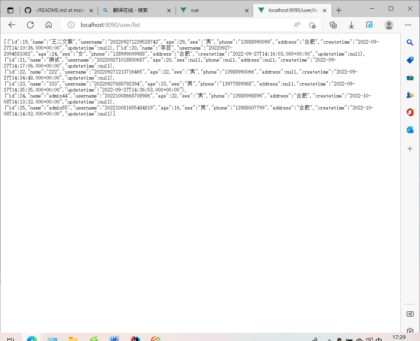Close the README.md at main tab
The height and width of the screenshot is (341, 420).
point(91,10)
